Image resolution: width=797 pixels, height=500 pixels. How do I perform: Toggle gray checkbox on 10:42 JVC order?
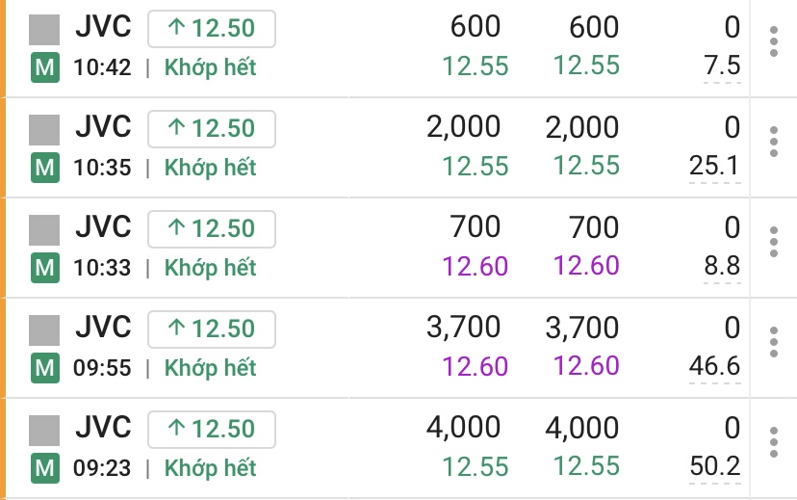[44, 29]
